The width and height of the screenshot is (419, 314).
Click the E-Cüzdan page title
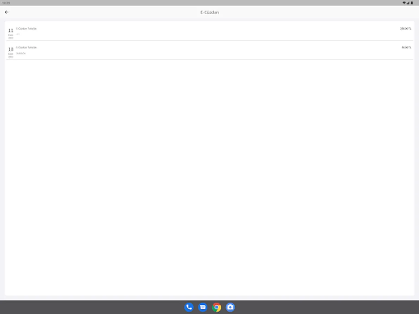(x=209, y=13)
